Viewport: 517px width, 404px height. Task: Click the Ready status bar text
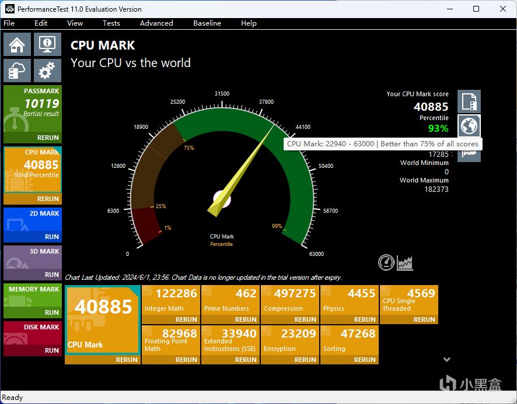pos(12,398)
